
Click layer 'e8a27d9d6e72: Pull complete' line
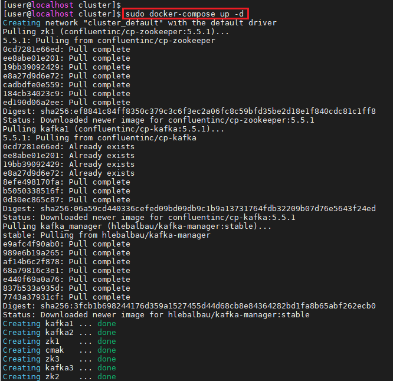click(67, 76)
